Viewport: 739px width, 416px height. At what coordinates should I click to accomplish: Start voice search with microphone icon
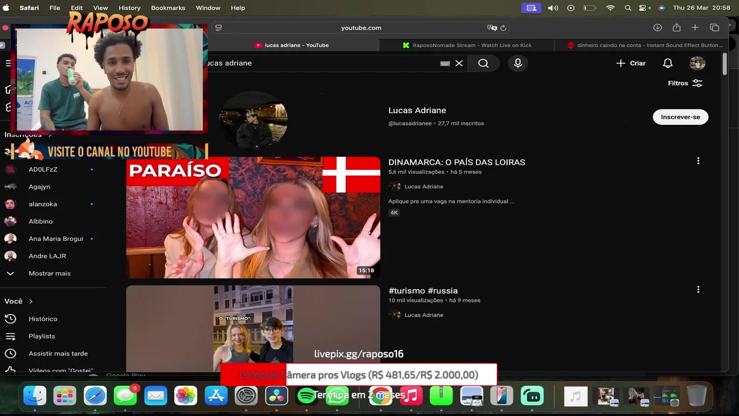tap(518, 63)
